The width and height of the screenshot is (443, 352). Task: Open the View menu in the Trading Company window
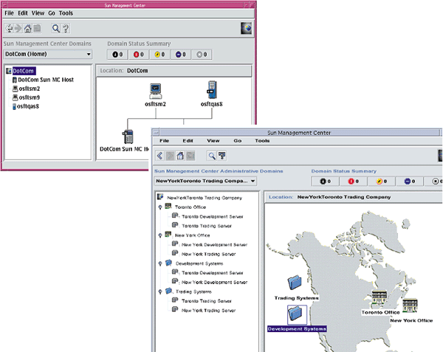pos(213,140)
